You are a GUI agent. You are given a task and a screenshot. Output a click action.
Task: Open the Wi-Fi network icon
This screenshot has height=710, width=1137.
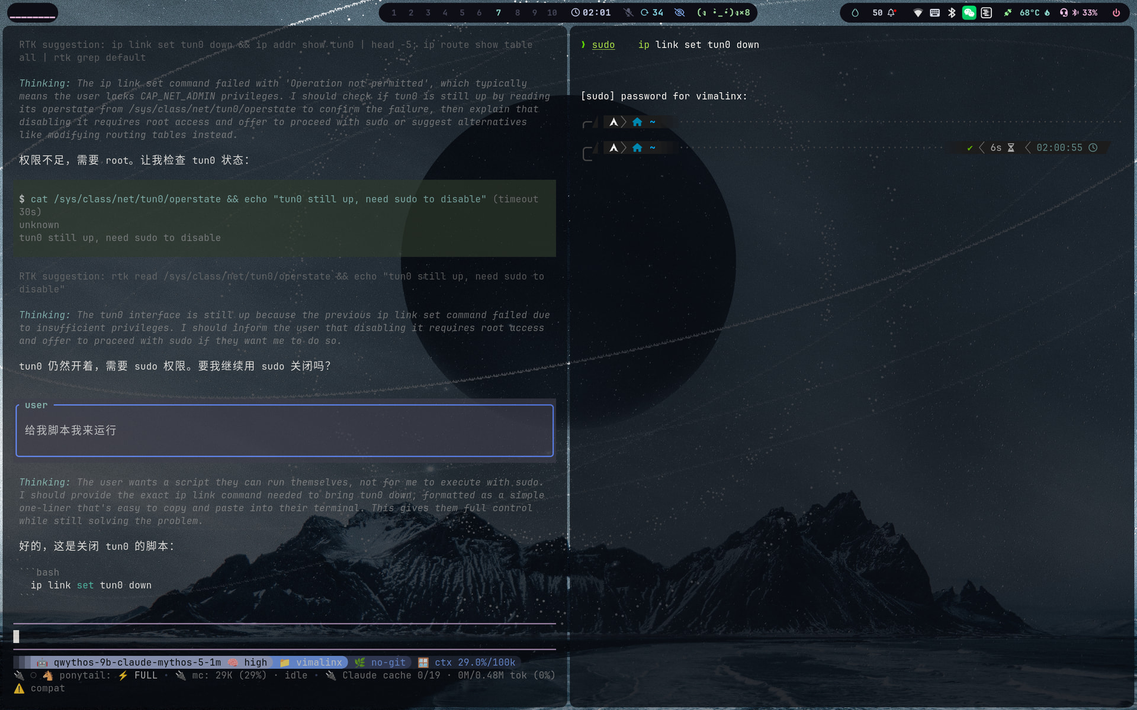(x=918, y=12)
